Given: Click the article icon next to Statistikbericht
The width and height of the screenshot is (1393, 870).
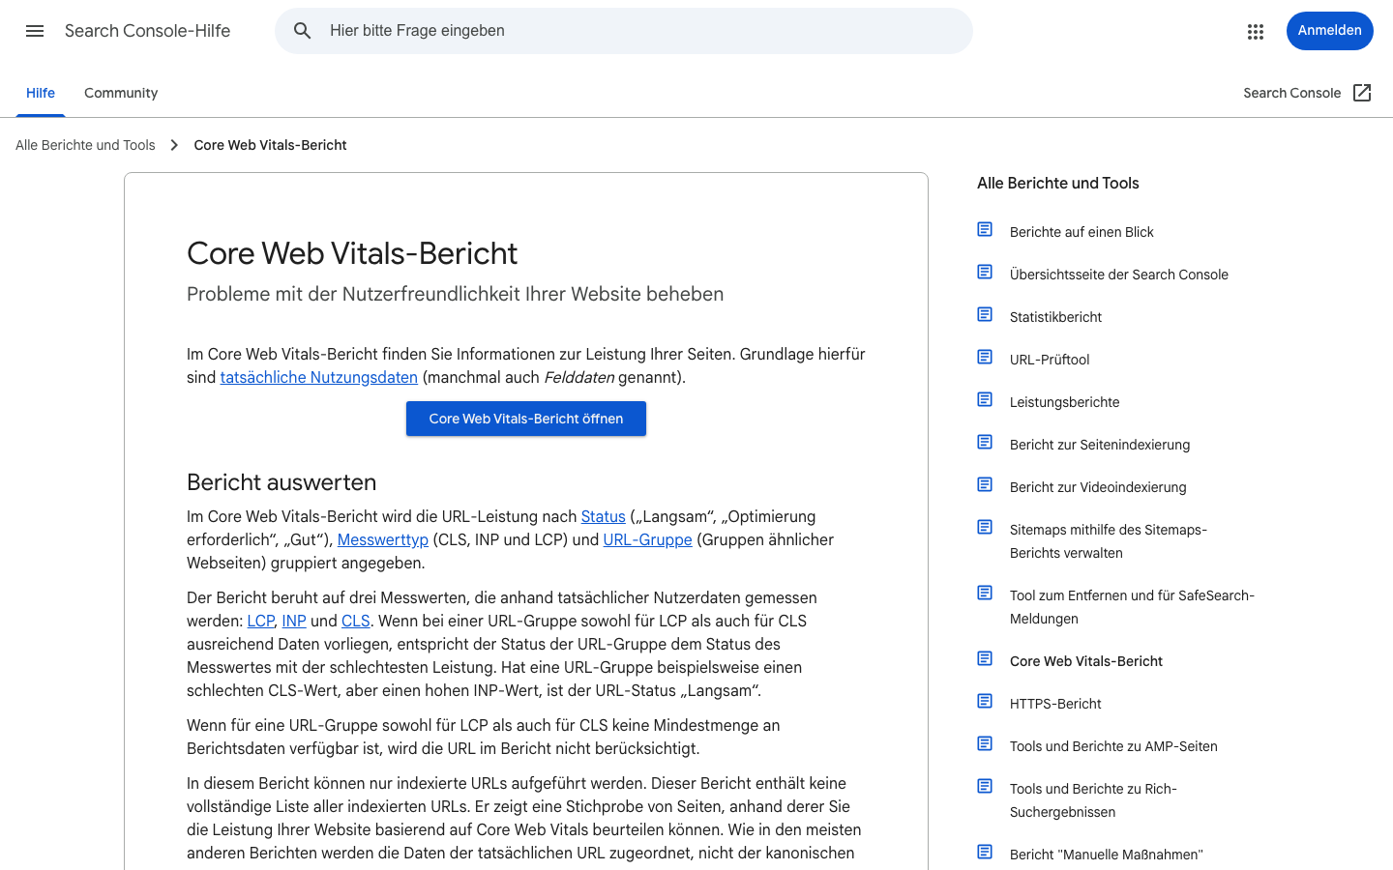Looking at the screenshot, I should 985,314.
